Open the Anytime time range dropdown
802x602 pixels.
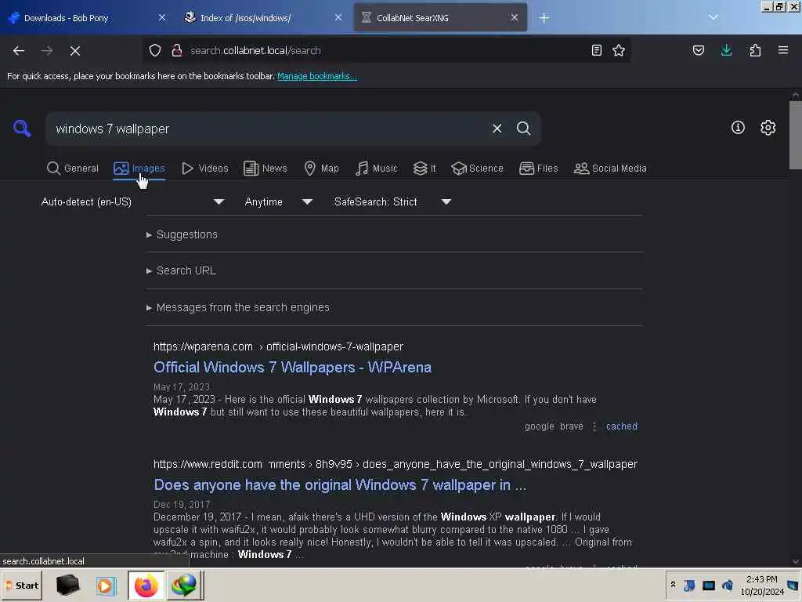(x=279, y=201)
